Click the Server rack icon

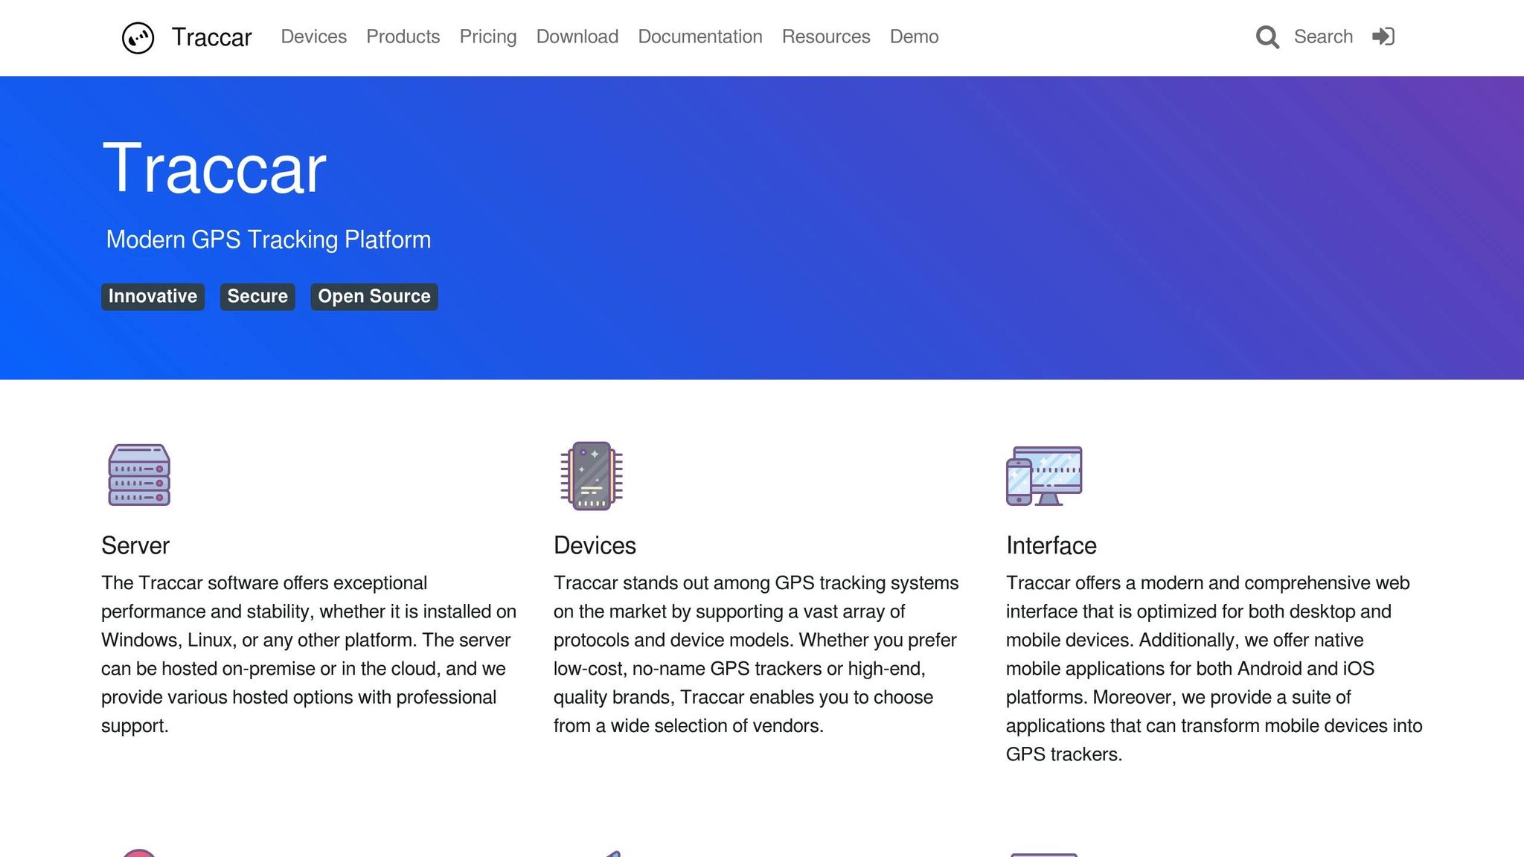pos(139,475)
